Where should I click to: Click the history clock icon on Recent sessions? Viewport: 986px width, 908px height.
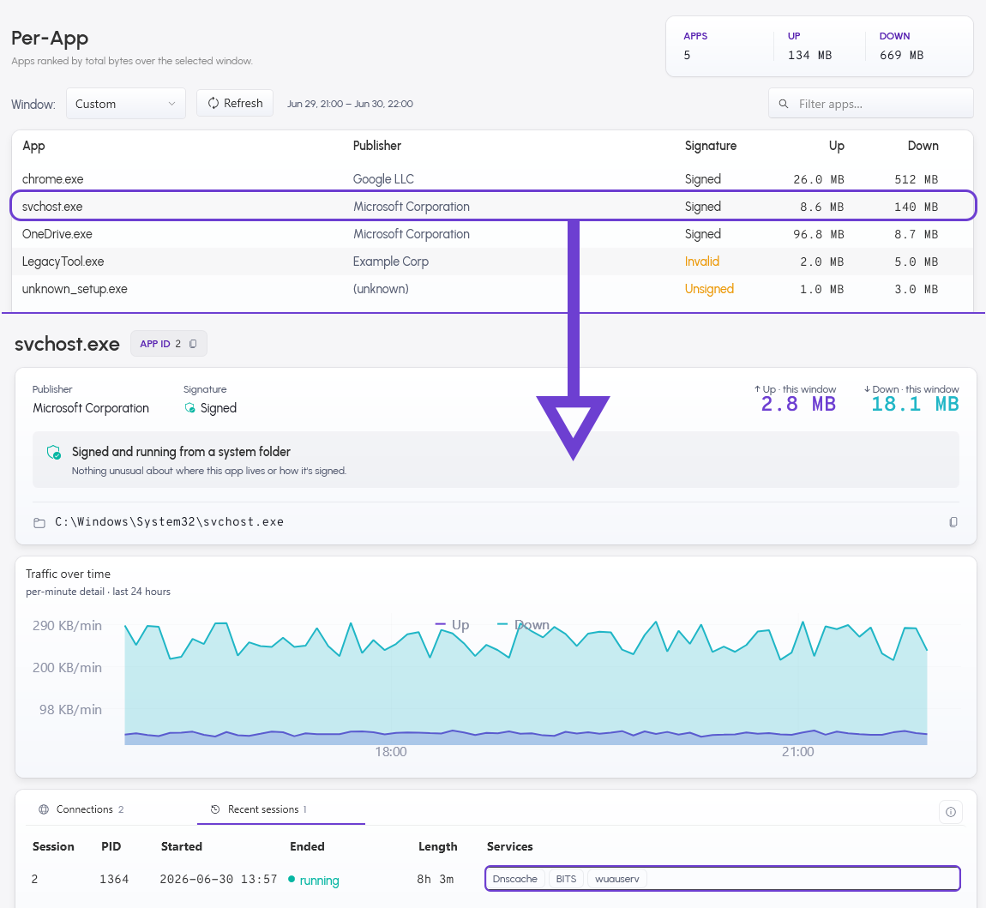coord(215,809)
